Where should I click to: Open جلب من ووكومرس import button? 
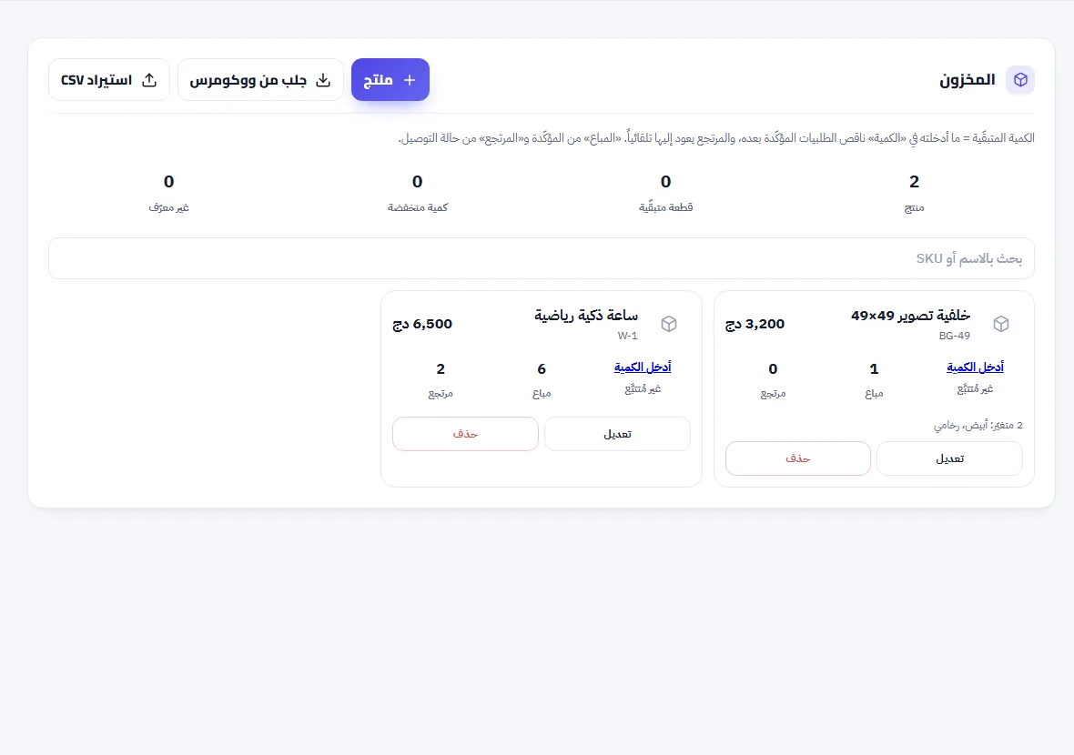[x=260, y=79]
